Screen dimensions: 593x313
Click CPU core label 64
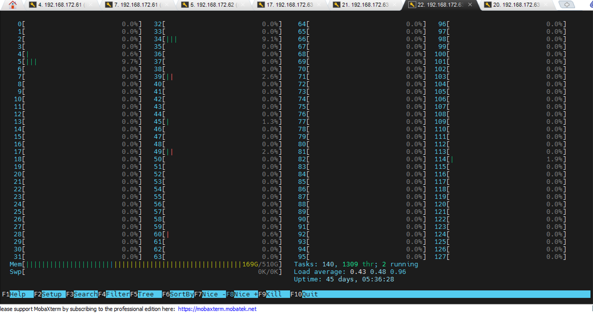pos(302,24)
